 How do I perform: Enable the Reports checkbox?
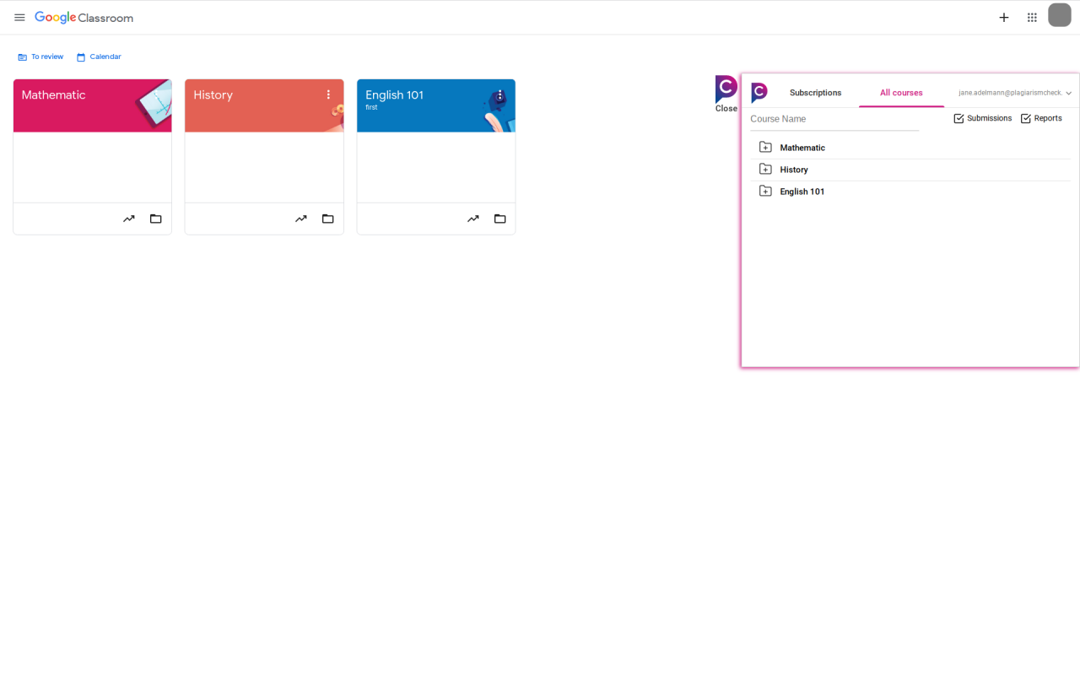(x=1023, y=118)
